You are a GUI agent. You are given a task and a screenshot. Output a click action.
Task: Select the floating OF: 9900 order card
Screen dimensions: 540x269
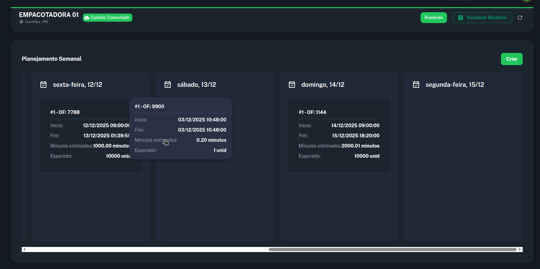point(180,128)
